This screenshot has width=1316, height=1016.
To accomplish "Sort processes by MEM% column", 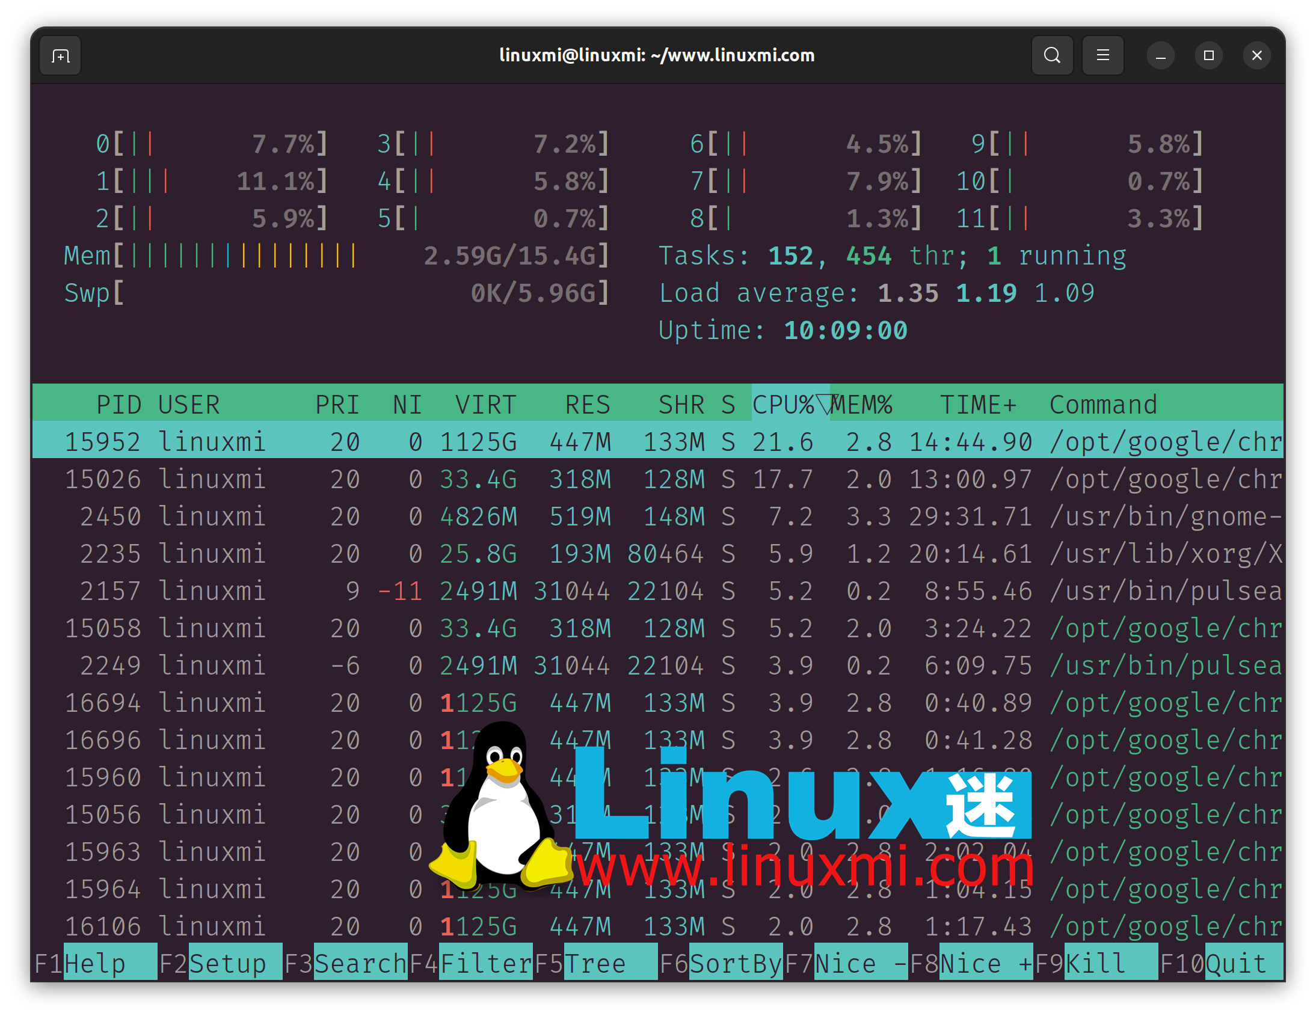I will (863, 404).
